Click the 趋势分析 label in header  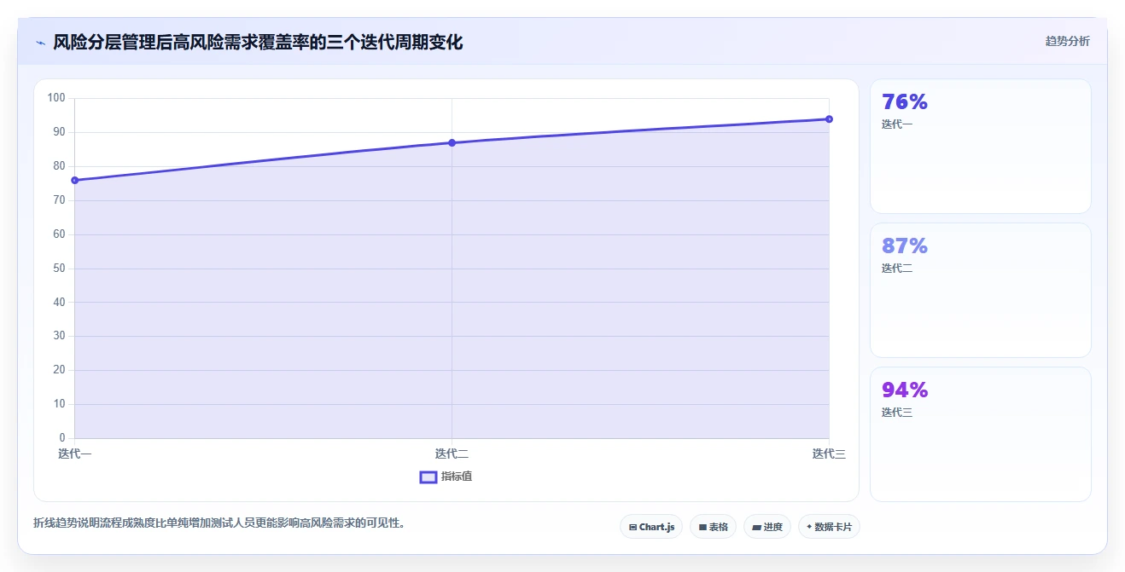tap(1067, 41)
